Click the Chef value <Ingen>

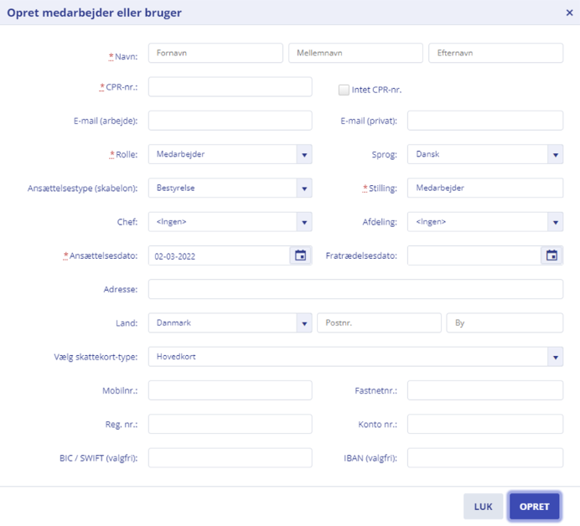(x=171, y=222)
